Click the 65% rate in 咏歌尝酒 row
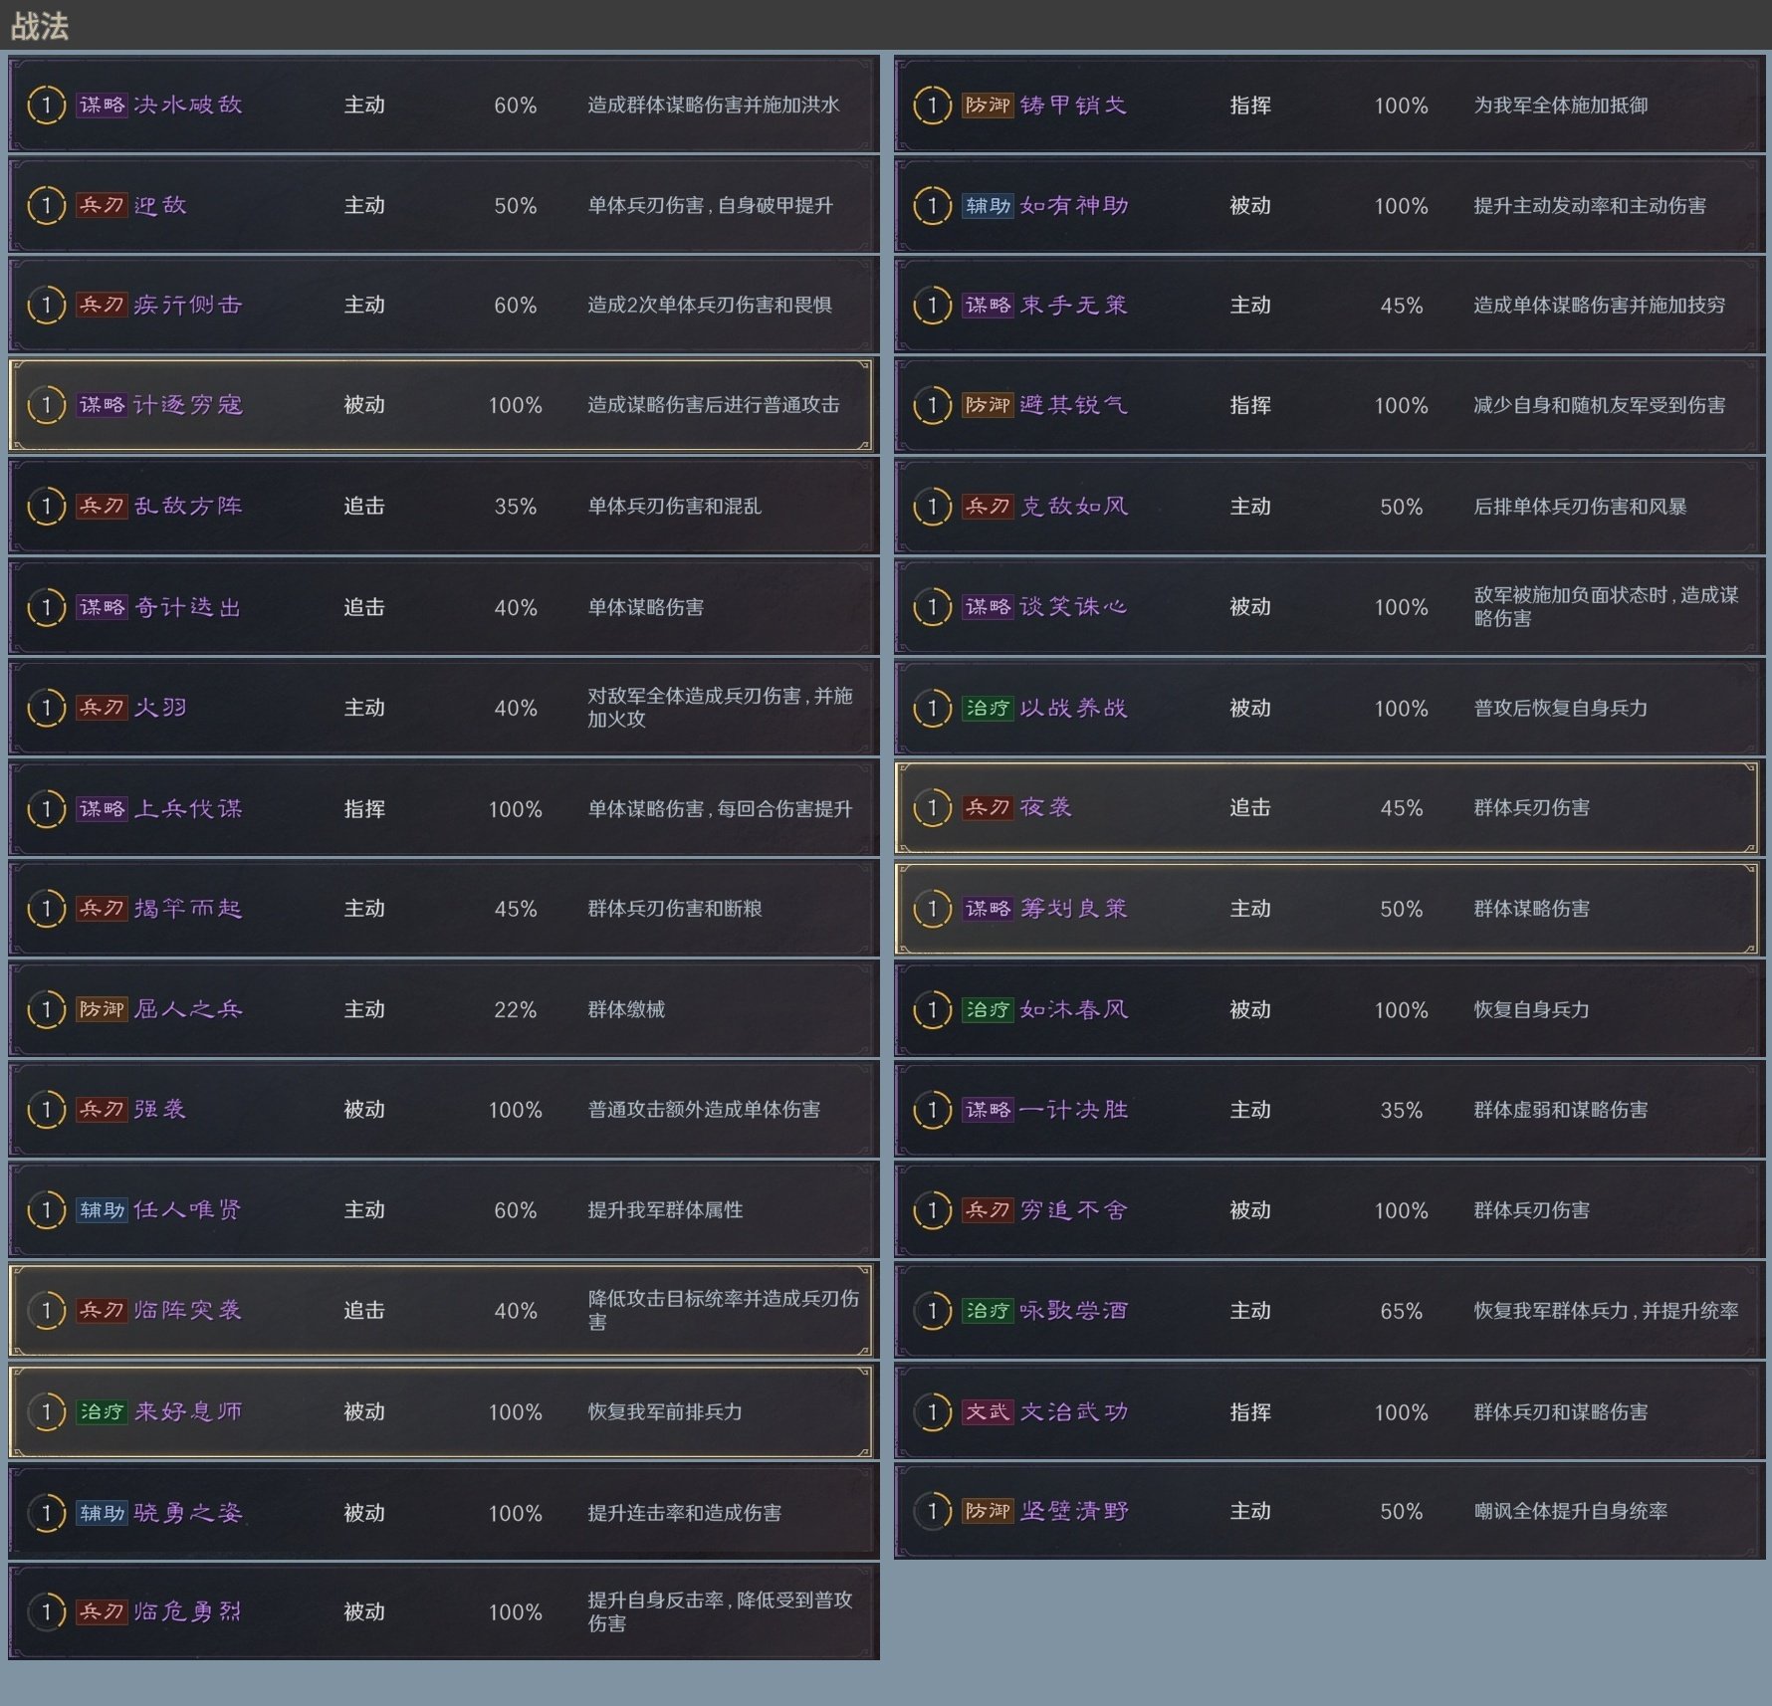 (x=1402, y=1311)
